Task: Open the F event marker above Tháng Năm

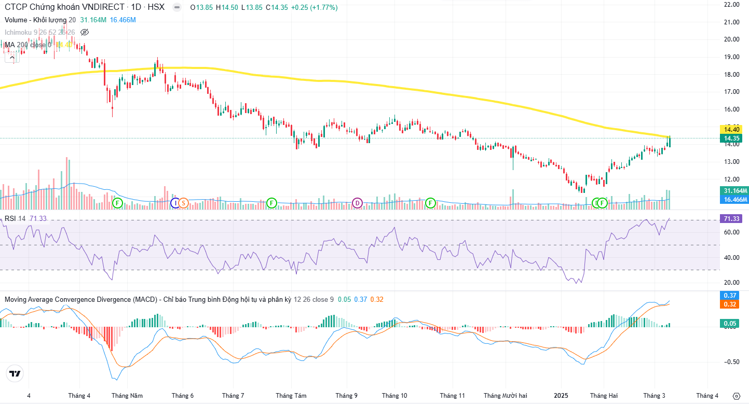Action: point(118,203)
